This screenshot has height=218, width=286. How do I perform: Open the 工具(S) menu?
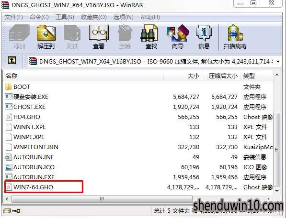tap(65, 17)
